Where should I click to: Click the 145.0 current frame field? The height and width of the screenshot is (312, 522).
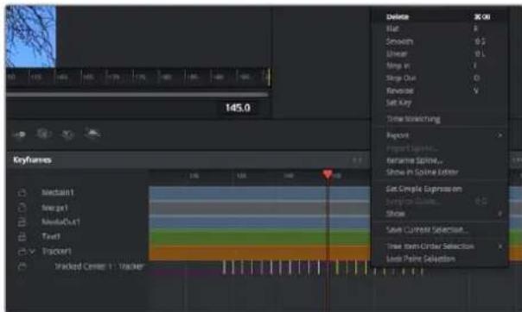tap(238, 108)
